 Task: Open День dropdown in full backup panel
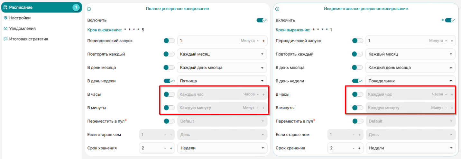pyautogui.click(x=222, y=135)
